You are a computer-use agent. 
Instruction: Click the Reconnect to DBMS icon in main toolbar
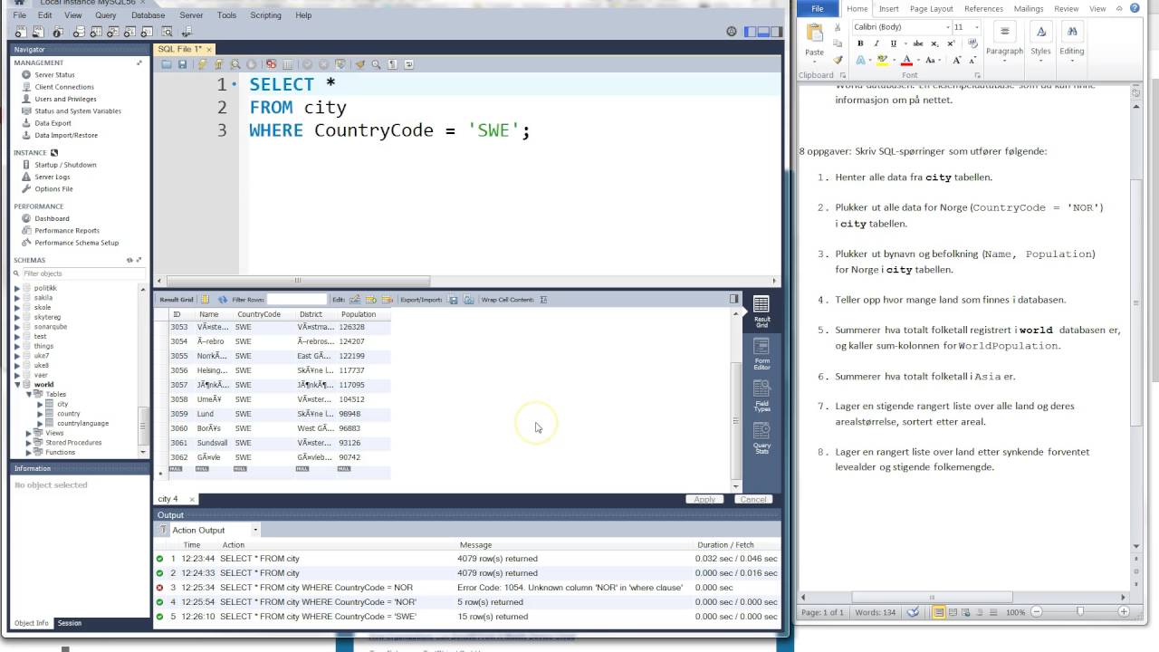coord(187,32)
